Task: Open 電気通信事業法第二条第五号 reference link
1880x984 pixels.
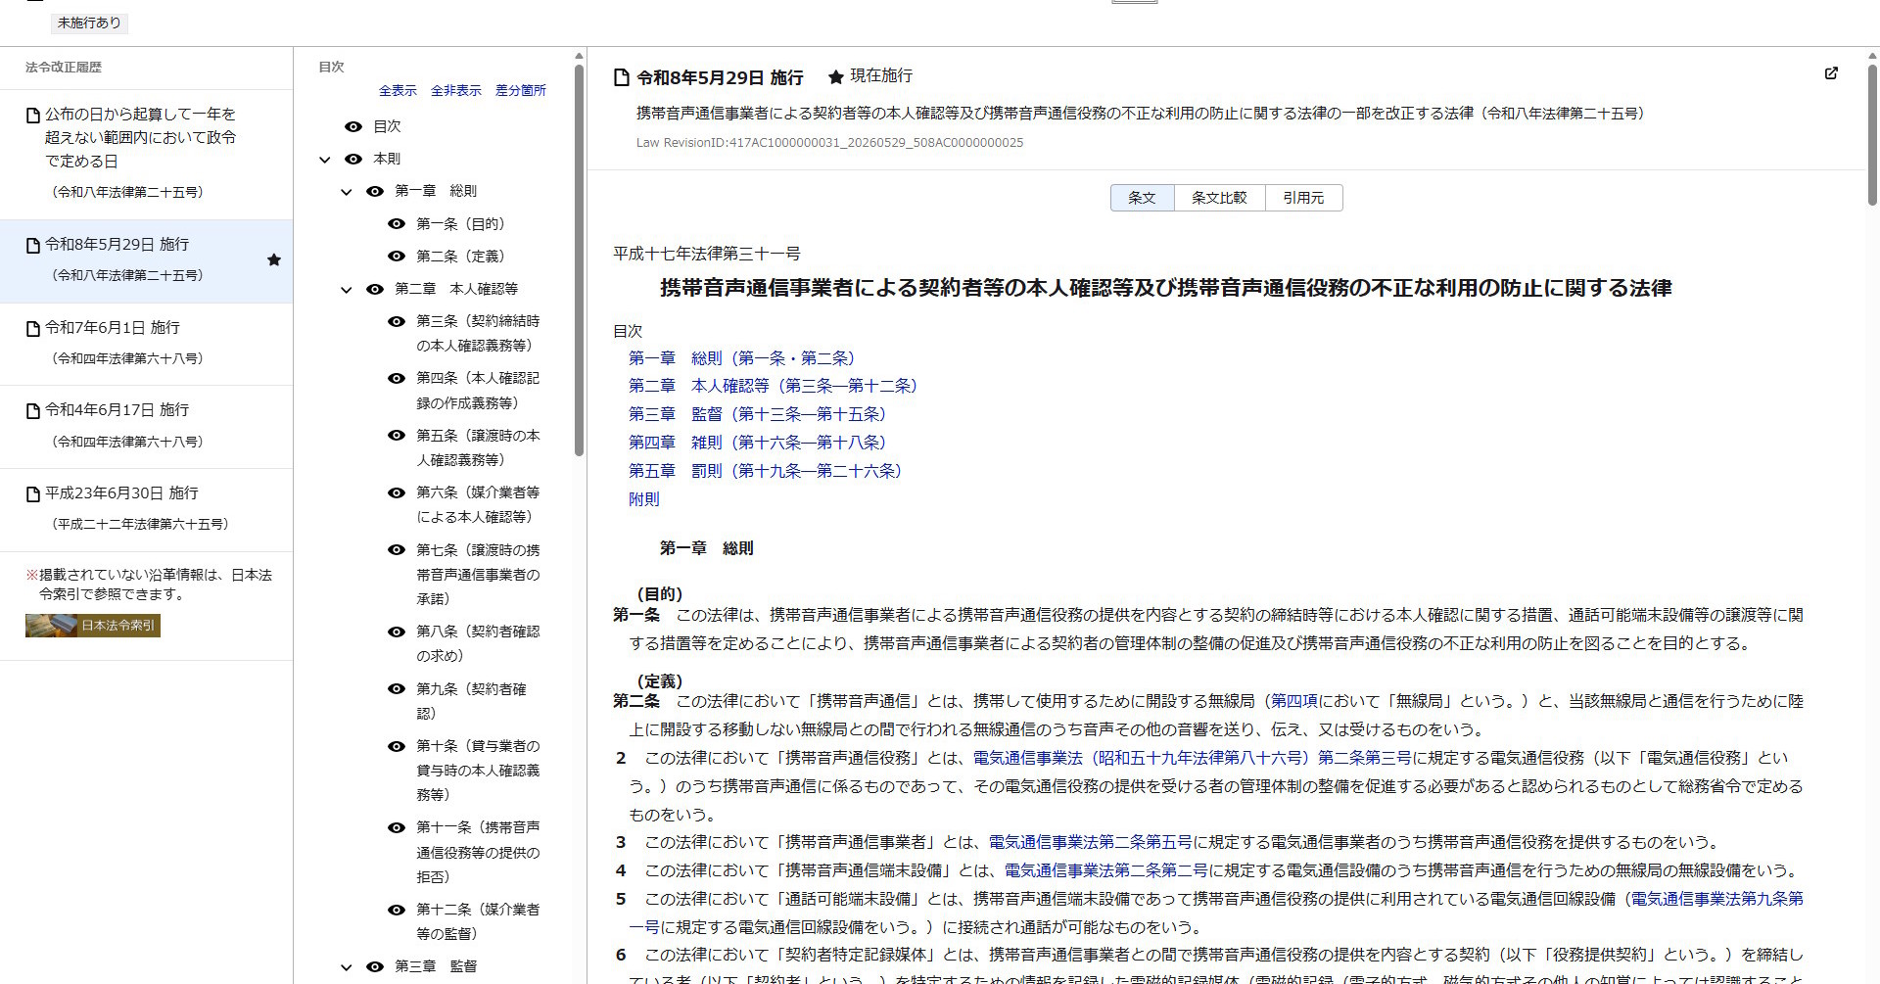Action: point(1090,842)
